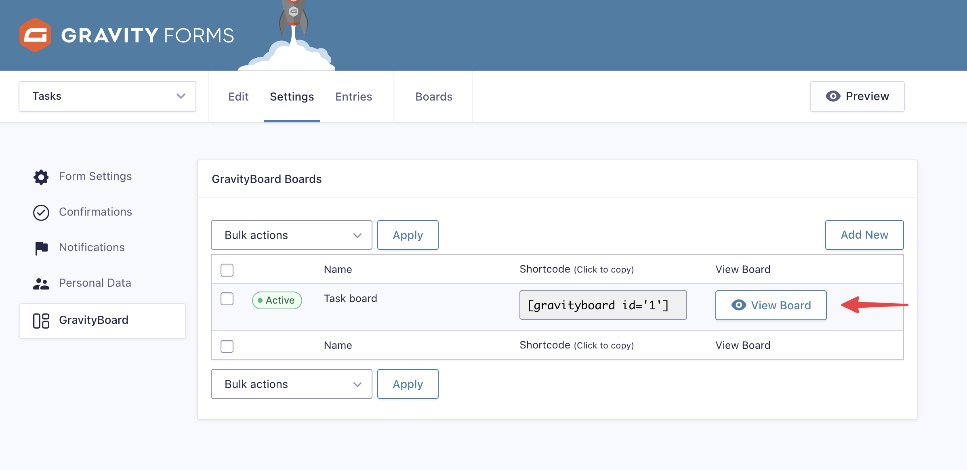This screenshot has height=470, width=967.
Task: Open the Tasks form switcher dropdown
Action: (x=107, y=97)
